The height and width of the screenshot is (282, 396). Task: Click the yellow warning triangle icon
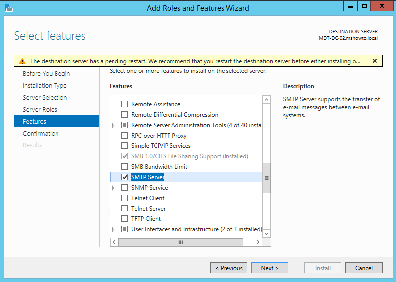coord(22,61)
